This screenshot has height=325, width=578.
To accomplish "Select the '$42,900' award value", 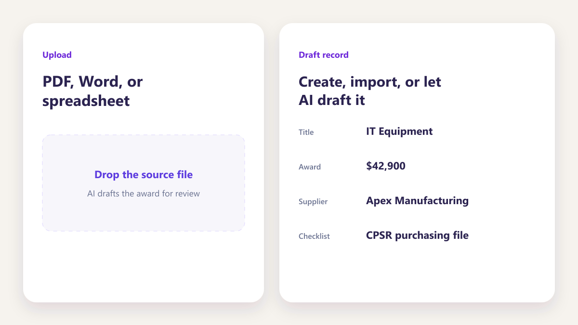I will [386, 166].
